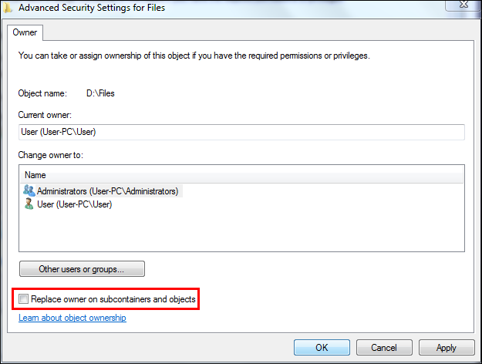The width and height of the screenshot is (482, 364).
Task: Click empty area of the owner list
Action: point(241,231)
